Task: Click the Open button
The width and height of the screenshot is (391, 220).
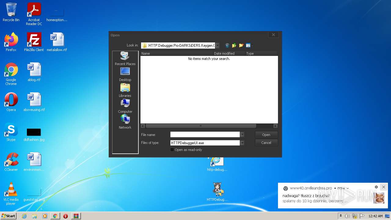Action: pyautogui.click(x=266, y=135)
